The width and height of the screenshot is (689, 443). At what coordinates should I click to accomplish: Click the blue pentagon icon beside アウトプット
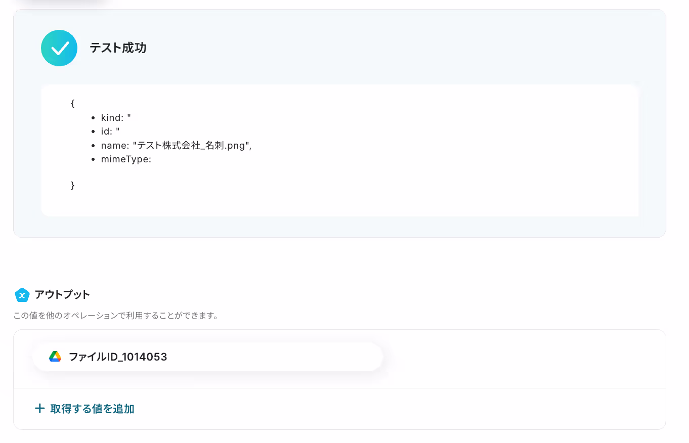(22, 295)
